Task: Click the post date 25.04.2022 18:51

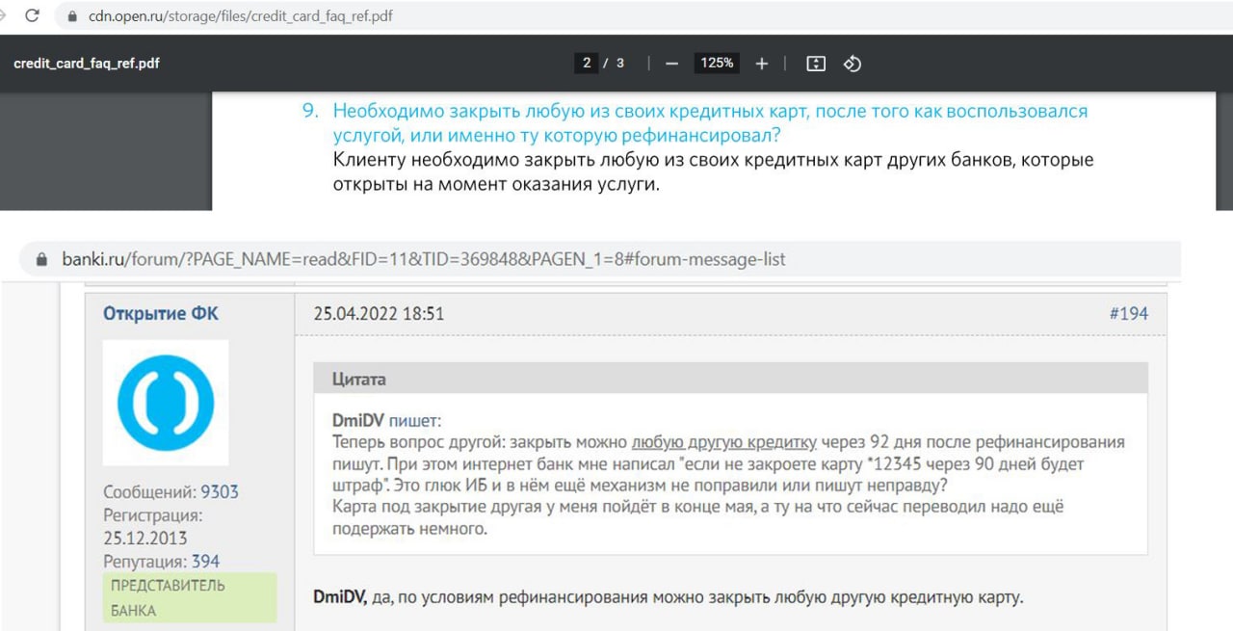Action: coord(380,313)
